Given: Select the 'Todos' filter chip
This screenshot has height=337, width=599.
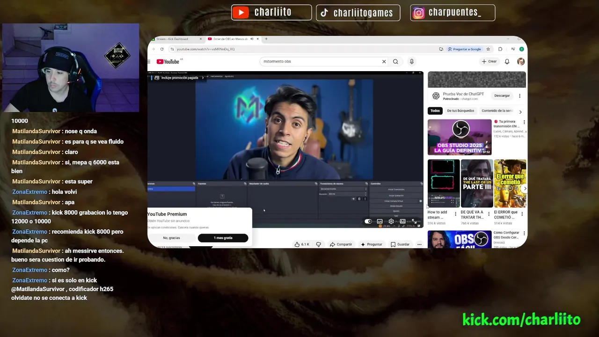Looking at the screenshot, I should [x=435, y=111].
